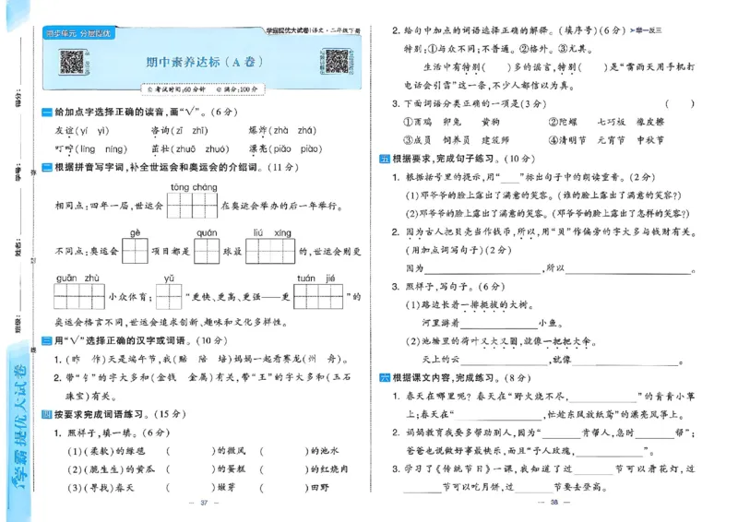Select option ③成员 饲养员 建筑师
Screen dimensions: 738x522
click(456, 140)
